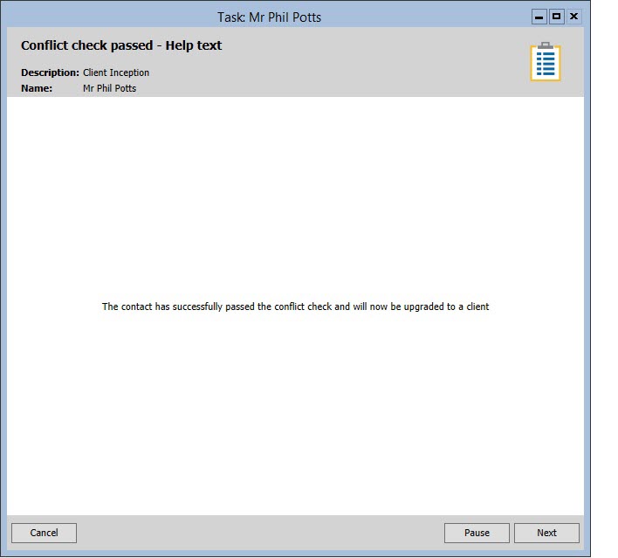Click the 'Name:' label in header
This screenshot has width=618, height=558.
[x=37, y=88]
